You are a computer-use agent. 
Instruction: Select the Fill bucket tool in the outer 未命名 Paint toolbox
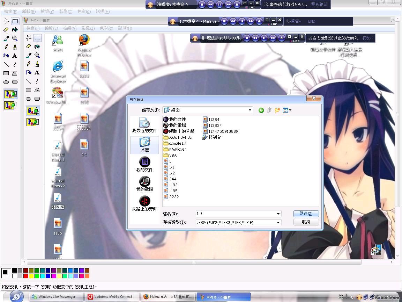(15, 30)
